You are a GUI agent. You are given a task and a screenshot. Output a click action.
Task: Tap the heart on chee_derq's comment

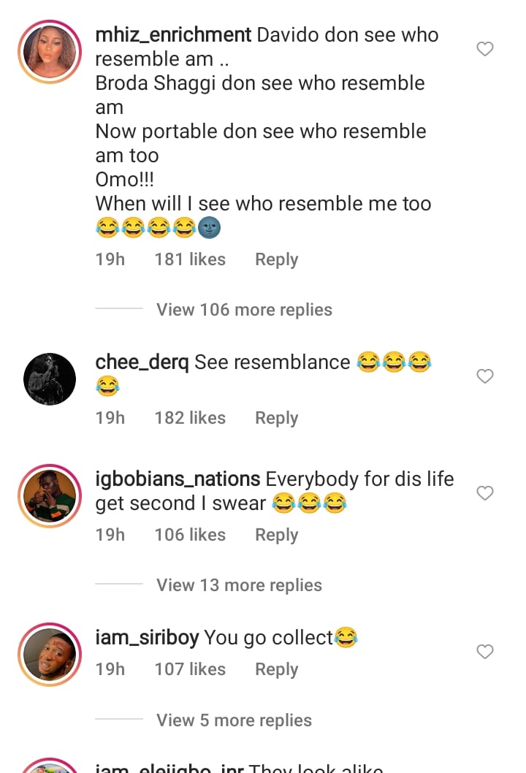pos(485,376)
